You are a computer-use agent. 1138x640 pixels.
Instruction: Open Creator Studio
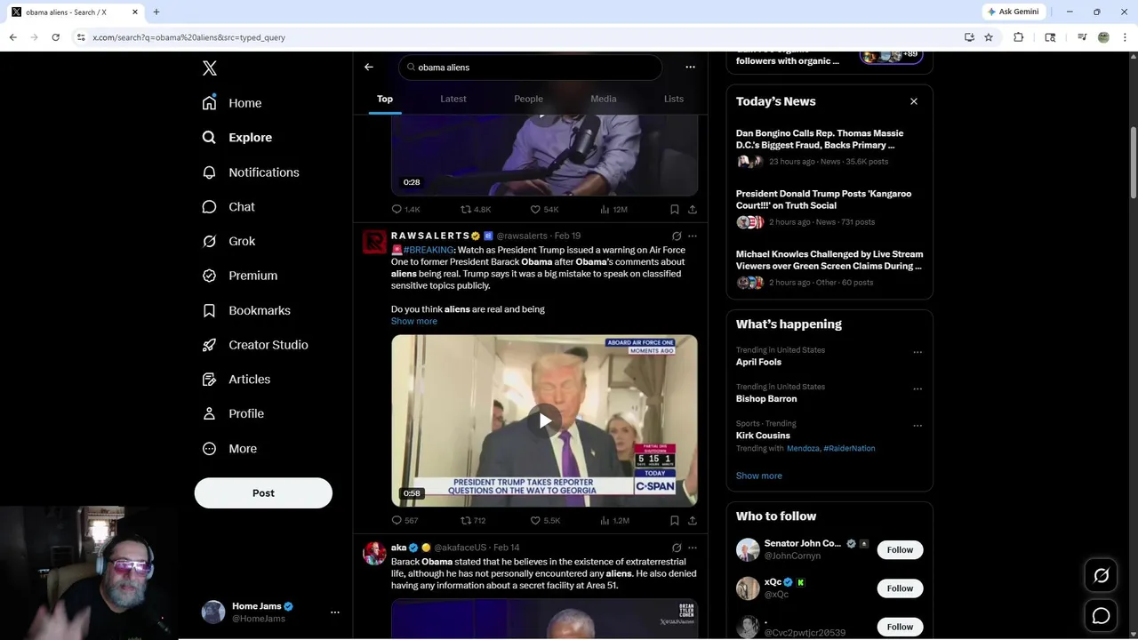click(x=255, y=345)
